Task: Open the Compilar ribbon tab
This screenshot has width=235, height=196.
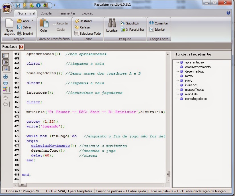Action: point(46,13)
